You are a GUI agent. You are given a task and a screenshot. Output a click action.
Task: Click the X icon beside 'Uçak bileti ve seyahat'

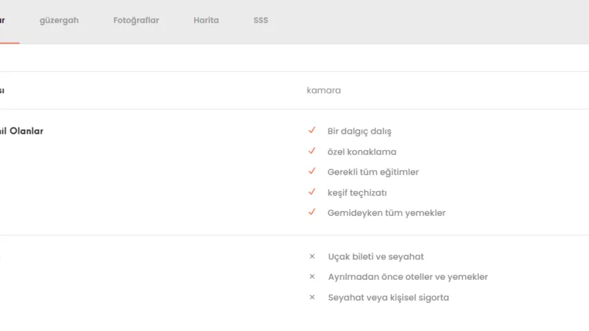(x=312, y=256)
